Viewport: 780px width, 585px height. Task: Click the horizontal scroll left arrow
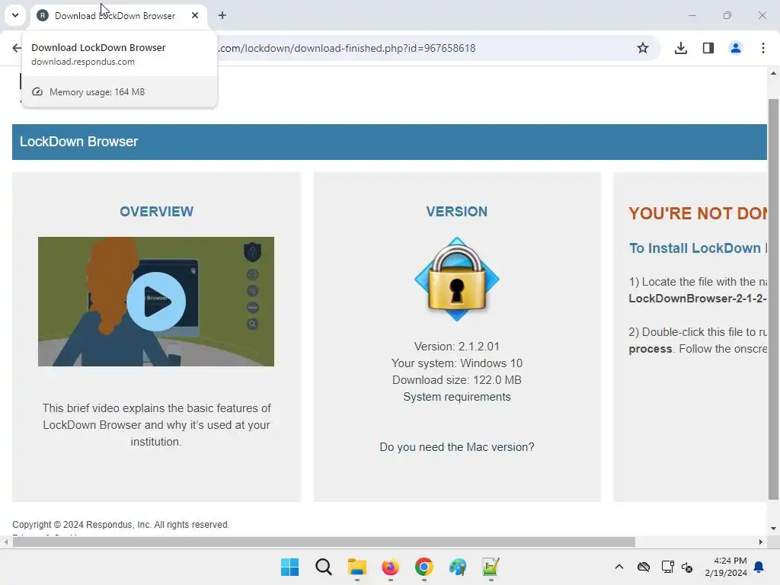5,542
